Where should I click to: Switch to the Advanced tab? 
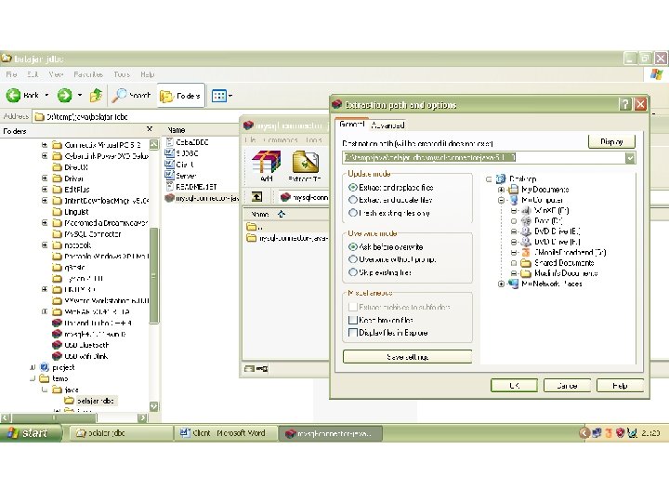click(x=387, y=125)
